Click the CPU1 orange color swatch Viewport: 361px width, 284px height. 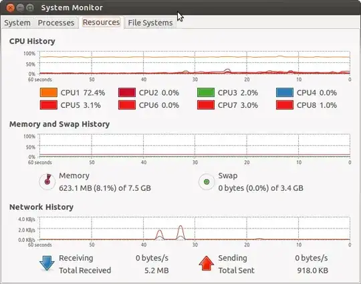tap(49, 92)
